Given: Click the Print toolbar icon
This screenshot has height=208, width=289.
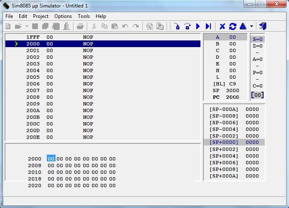Looking at the screenshot, I should click(80, 26).
